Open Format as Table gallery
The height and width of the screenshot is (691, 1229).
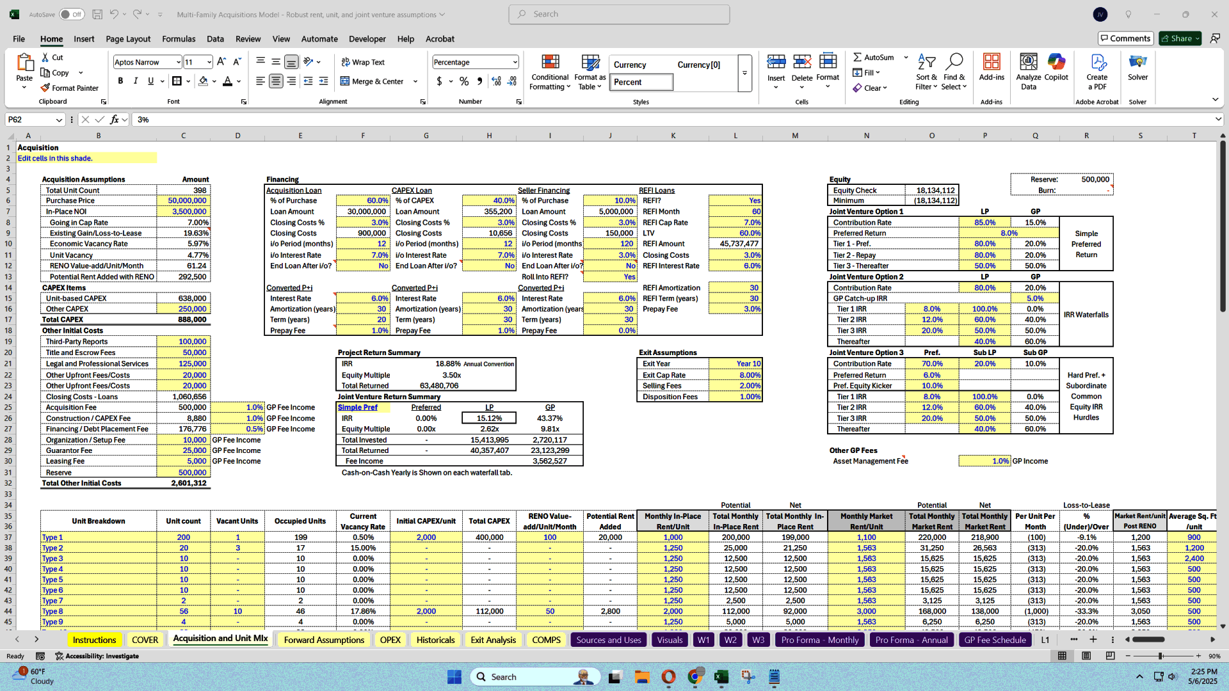[x=590, y=72]
